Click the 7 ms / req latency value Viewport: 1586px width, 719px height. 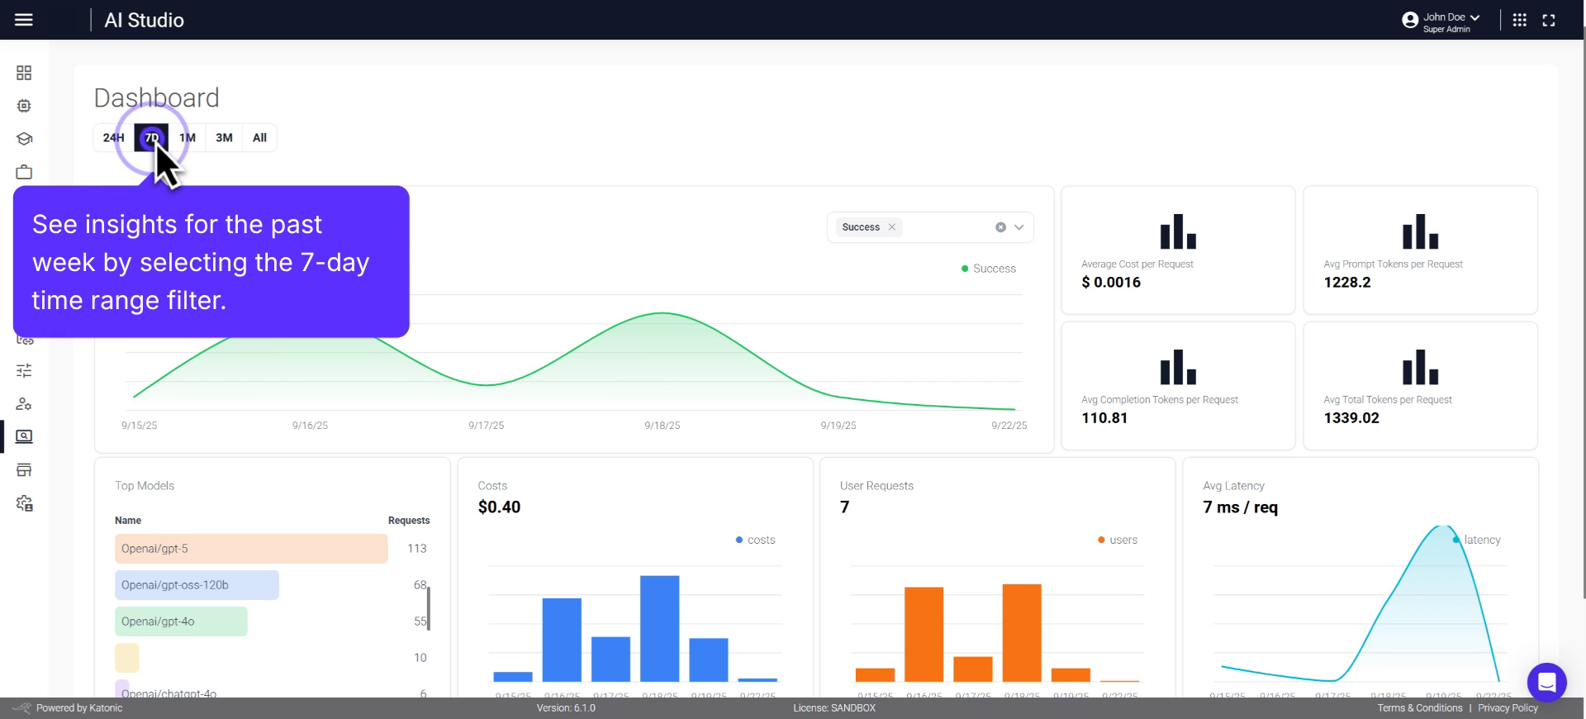1240,507
